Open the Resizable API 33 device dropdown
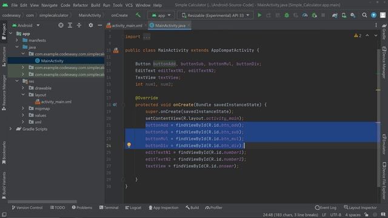Viewport: 388px width, 218px height. click(x=215, y=15)
